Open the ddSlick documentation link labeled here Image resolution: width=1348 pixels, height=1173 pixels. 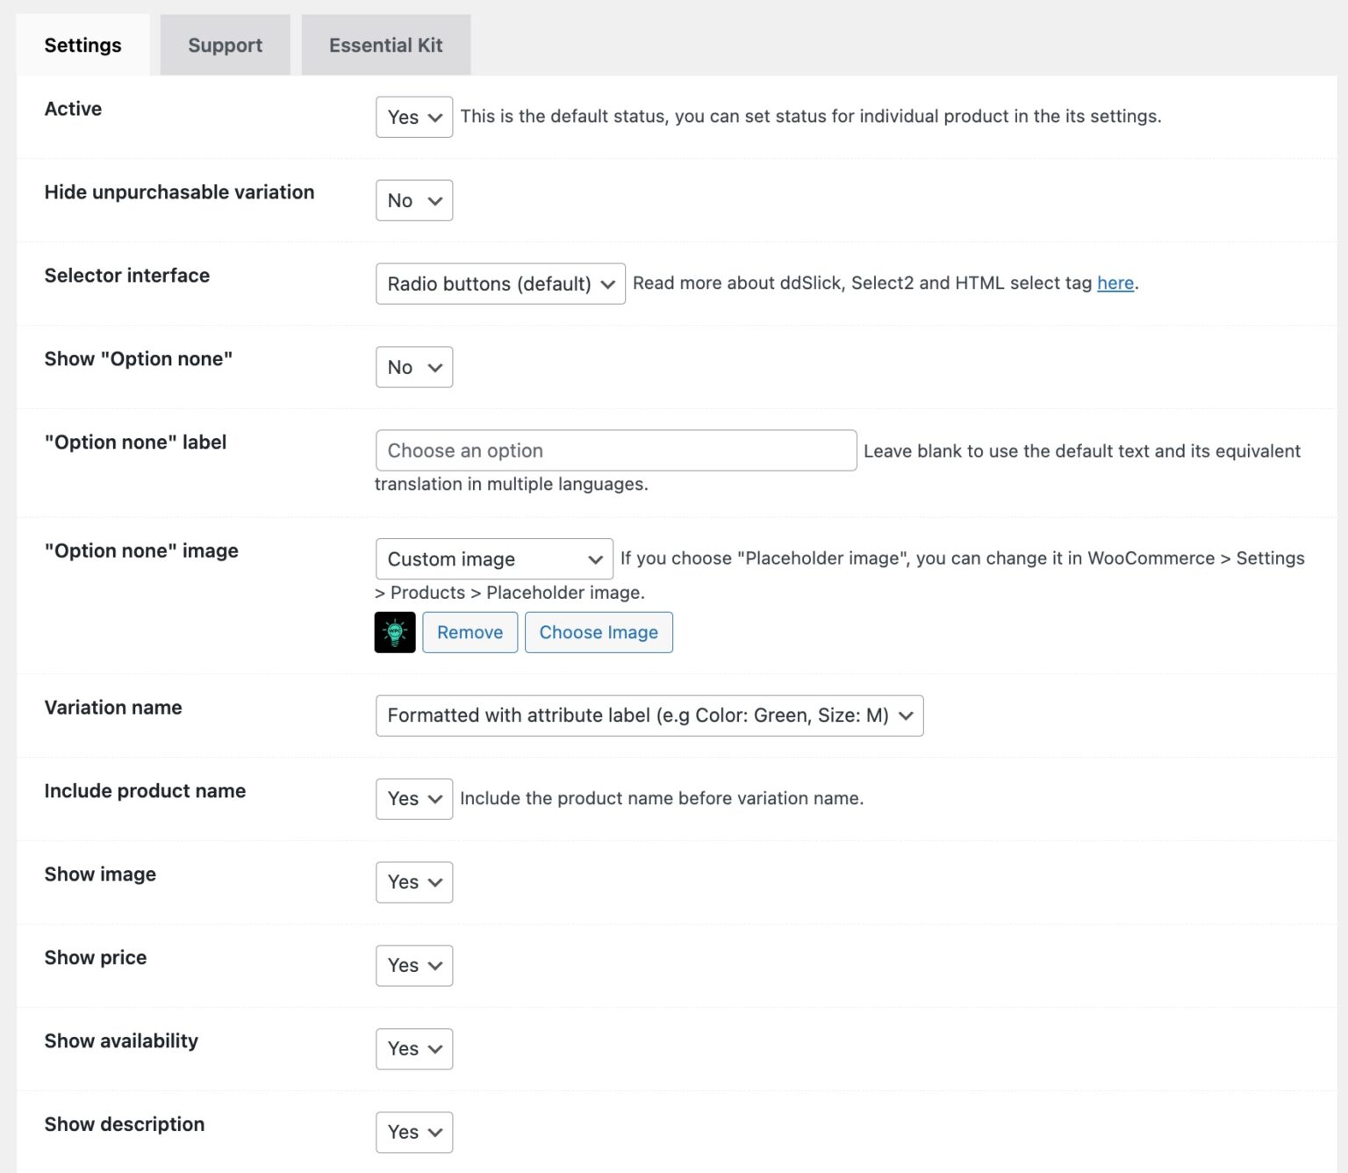pos(1114,283)
